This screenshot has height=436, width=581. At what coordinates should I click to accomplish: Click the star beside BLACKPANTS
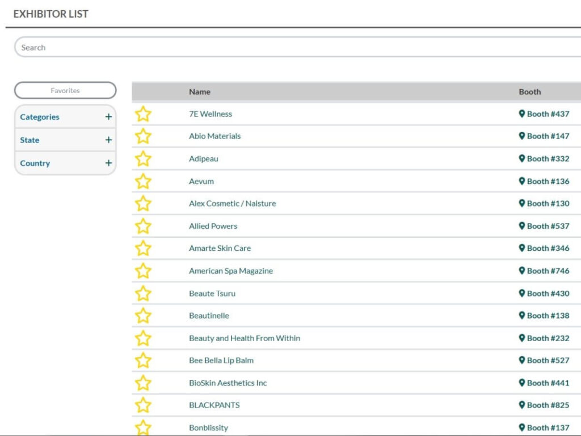[x=143, y=405]
